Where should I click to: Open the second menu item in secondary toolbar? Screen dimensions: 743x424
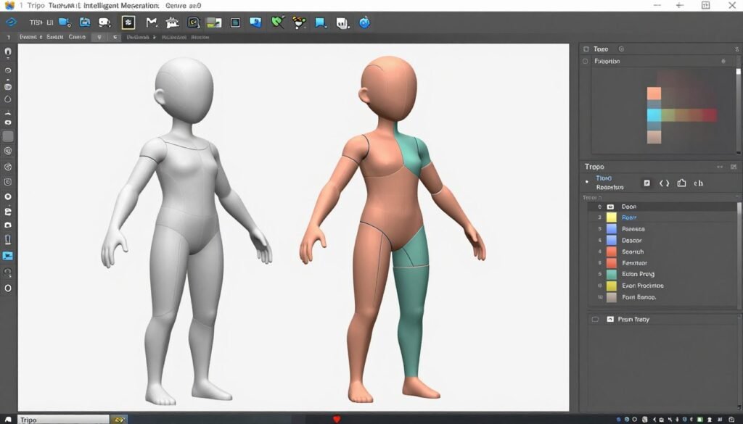pos(55,37)
